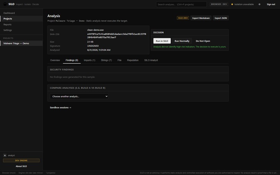Click the analyzed timestamp 8/21/2026
This screenshot has width=280, height=175.
[99, 50]
